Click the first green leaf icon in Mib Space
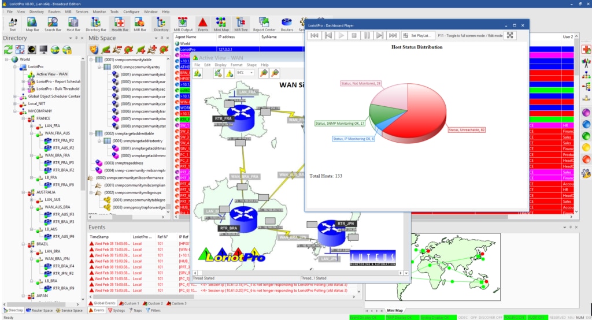 pos(106,50)
